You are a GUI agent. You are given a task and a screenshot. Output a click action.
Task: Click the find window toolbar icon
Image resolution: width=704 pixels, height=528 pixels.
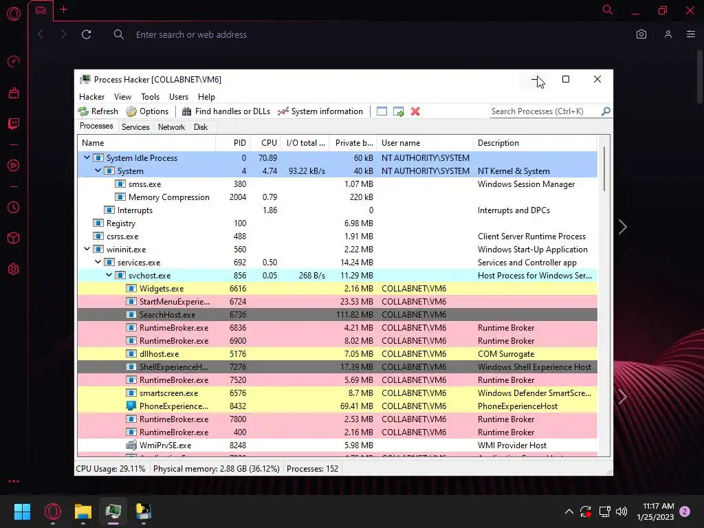pos(382,111)
